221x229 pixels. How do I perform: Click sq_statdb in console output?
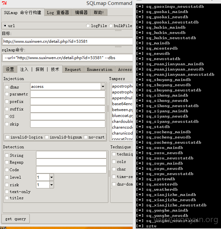click(158, 127)
